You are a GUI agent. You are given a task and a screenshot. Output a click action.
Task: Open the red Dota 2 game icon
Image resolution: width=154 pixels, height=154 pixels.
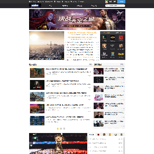click(x=121, y=38)
